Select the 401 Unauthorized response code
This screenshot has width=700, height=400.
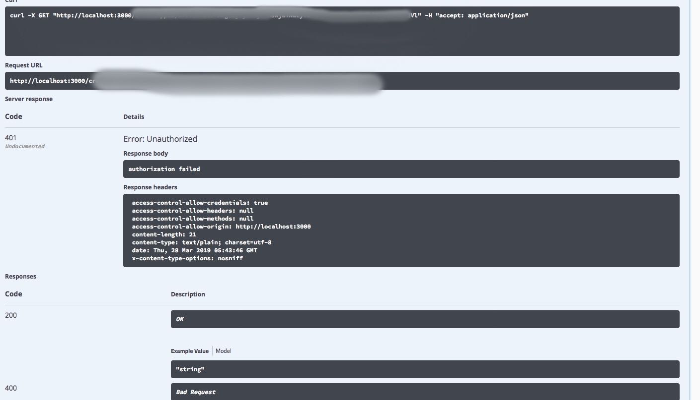pyautogui.click(x=10, y=137)
